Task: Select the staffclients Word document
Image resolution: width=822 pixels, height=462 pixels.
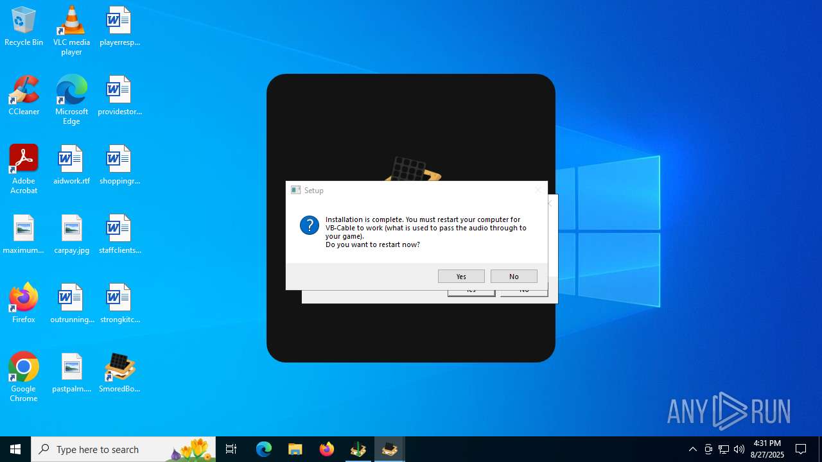Action: pyautogui.click(x=119, y=234)
